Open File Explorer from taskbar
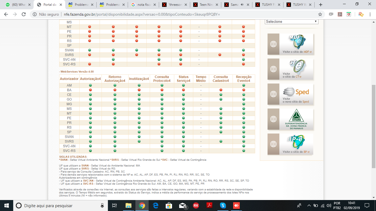This screenshot has height=211, width=376. [x=128, y=206]
